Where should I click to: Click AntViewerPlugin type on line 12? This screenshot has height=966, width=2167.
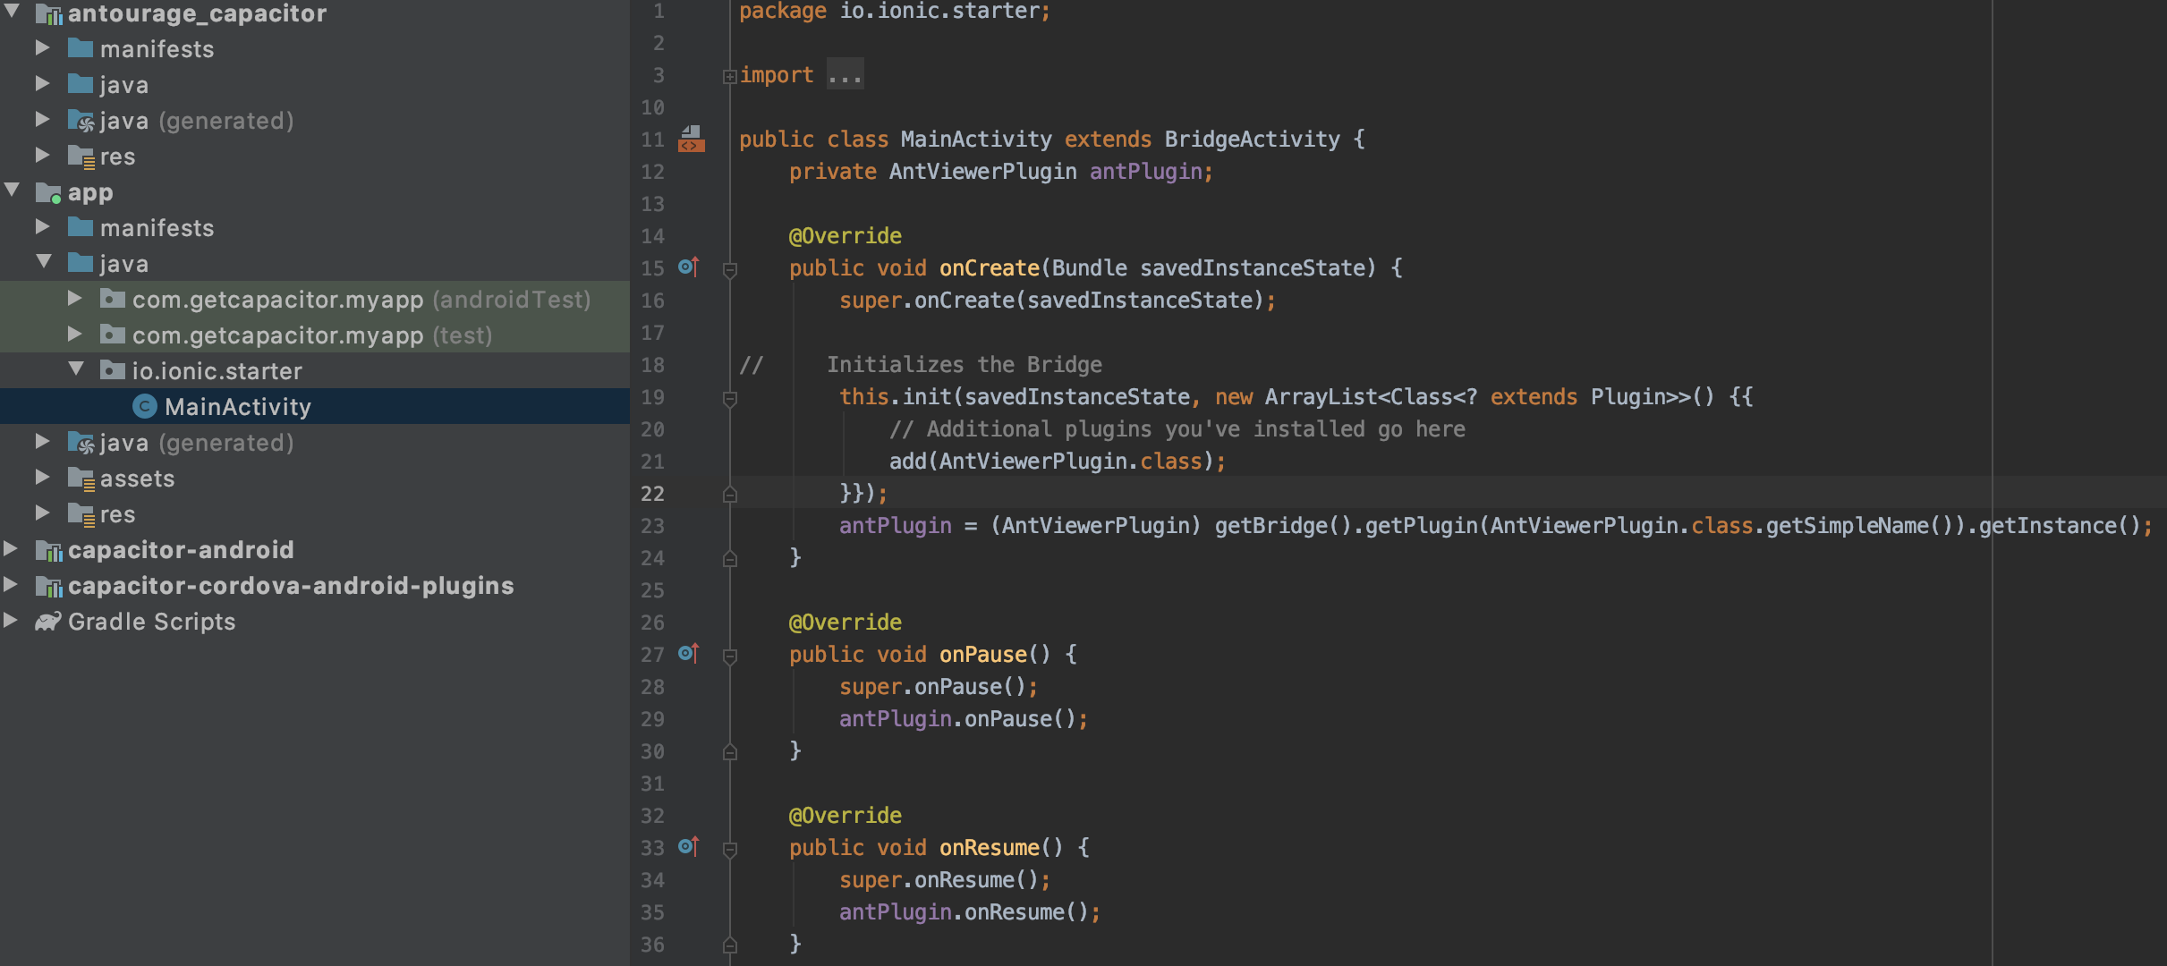(982, 172)
